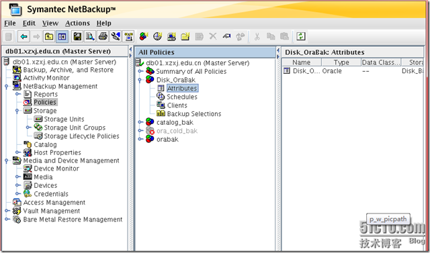Expand the Storage Unit Groups node
Viewport: 430px width, 253px height.
point(28,128)
